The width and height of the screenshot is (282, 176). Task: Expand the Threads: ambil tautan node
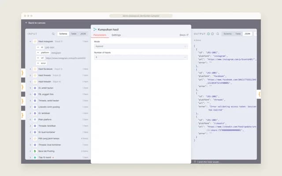tap(30, 101)
